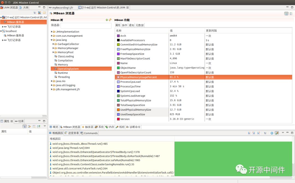Select MBean 服务器 under localhost
This screenshot has height=183, width=295.
coord(15,35)
